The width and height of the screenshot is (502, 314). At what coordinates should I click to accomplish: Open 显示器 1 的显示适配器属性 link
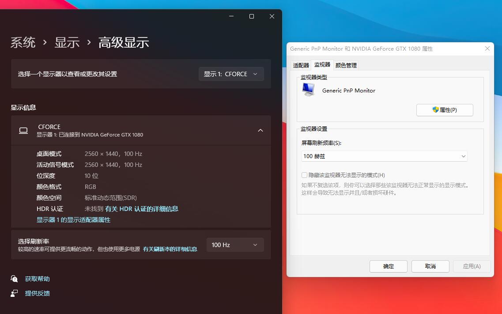pos(73,219)
